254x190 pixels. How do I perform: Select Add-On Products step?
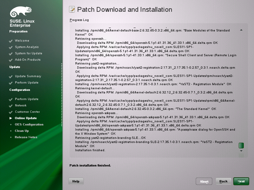point(28,59)
